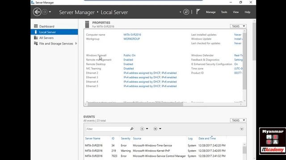The image size is (286, 160).
Task: Expand the events filter chevron
Action: click(x=241, y=129)
